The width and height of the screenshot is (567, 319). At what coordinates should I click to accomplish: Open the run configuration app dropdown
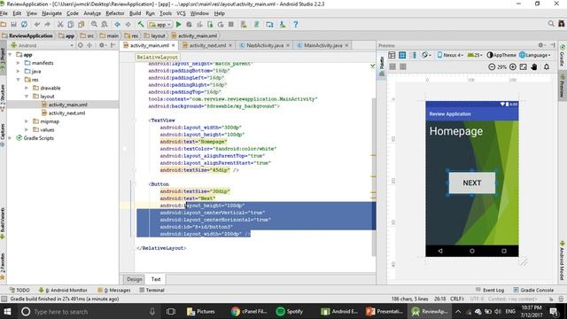(160, 25)
